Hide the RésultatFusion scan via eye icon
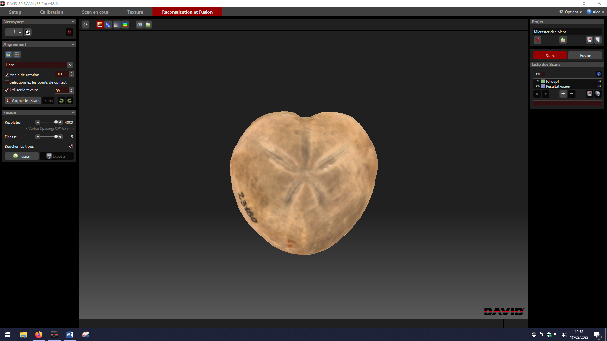Viewport: 607px width, 341px height. (537, 86)
